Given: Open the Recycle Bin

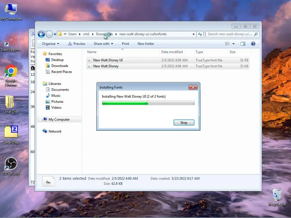Looking at the screenshot, I should click(277, 197).
